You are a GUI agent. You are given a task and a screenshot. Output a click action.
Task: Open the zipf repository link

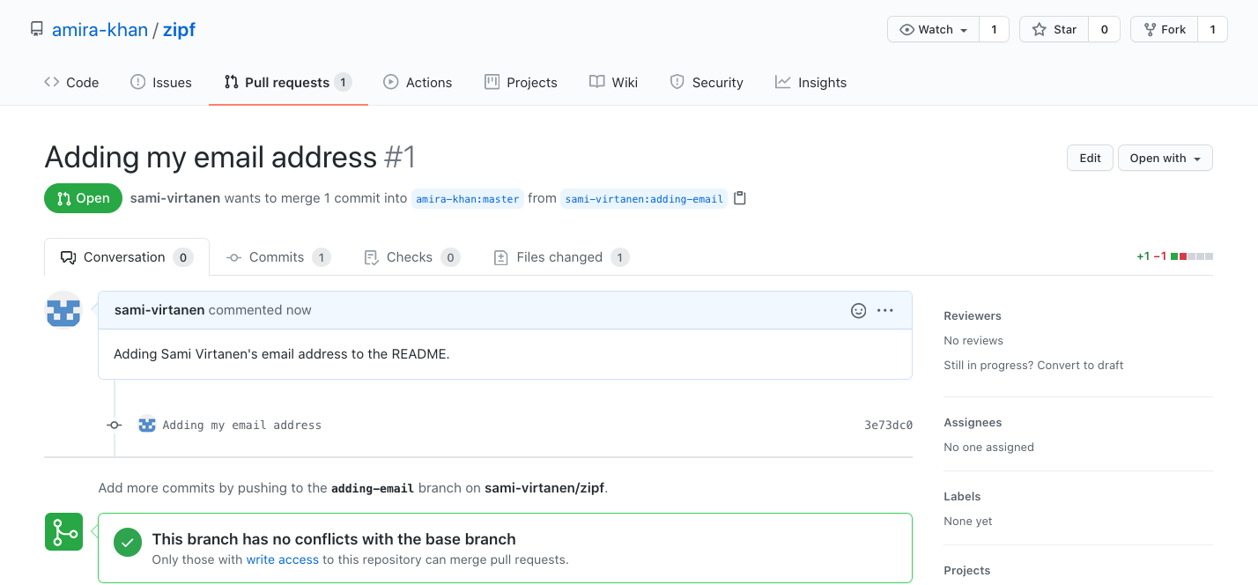(x=179, y=29)
